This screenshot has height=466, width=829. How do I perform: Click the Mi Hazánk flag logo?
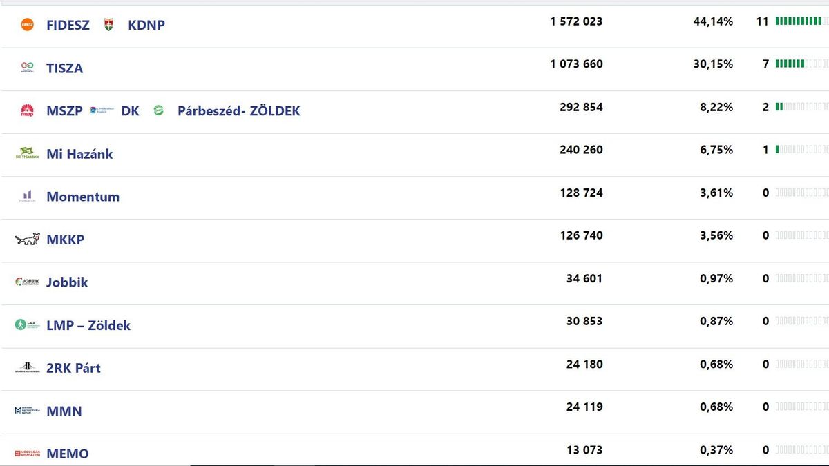28,153
